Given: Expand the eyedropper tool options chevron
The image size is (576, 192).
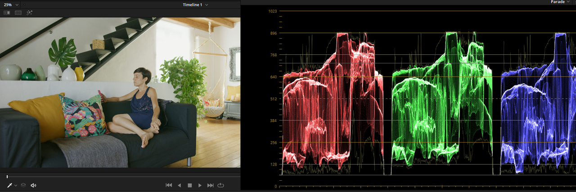Looking at the screenshot, I should tap(16, 185).
